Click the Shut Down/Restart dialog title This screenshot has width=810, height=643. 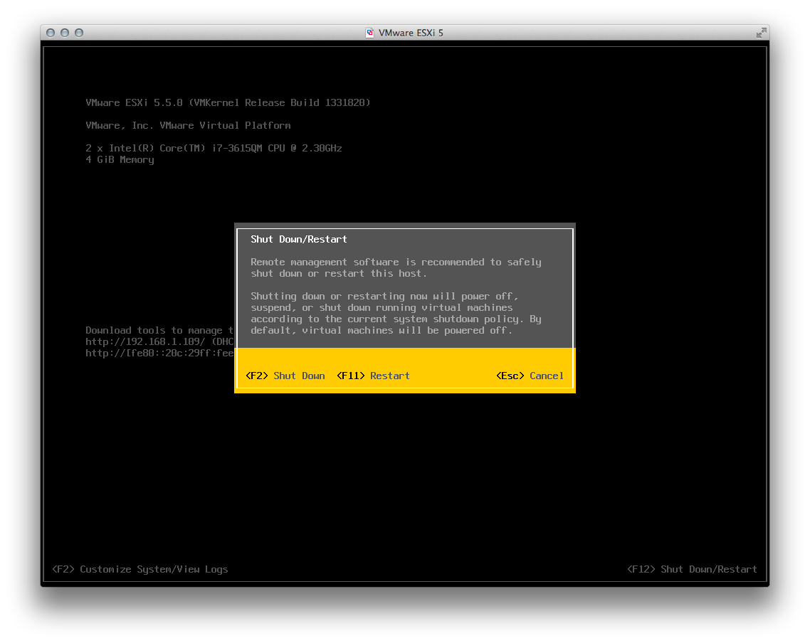coord(299,240)
